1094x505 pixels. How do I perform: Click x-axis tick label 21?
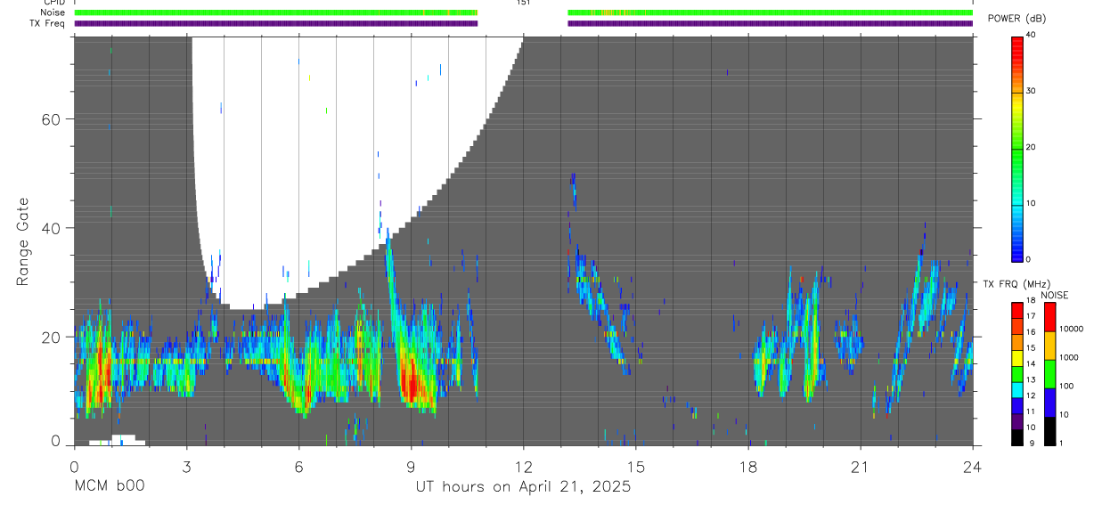pos(861,467)
